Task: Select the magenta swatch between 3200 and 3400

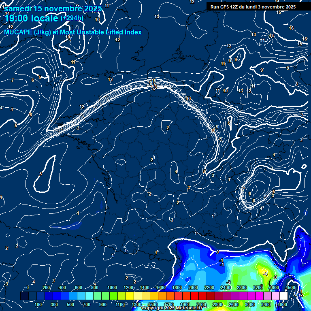Action: [x=260, y=296]
